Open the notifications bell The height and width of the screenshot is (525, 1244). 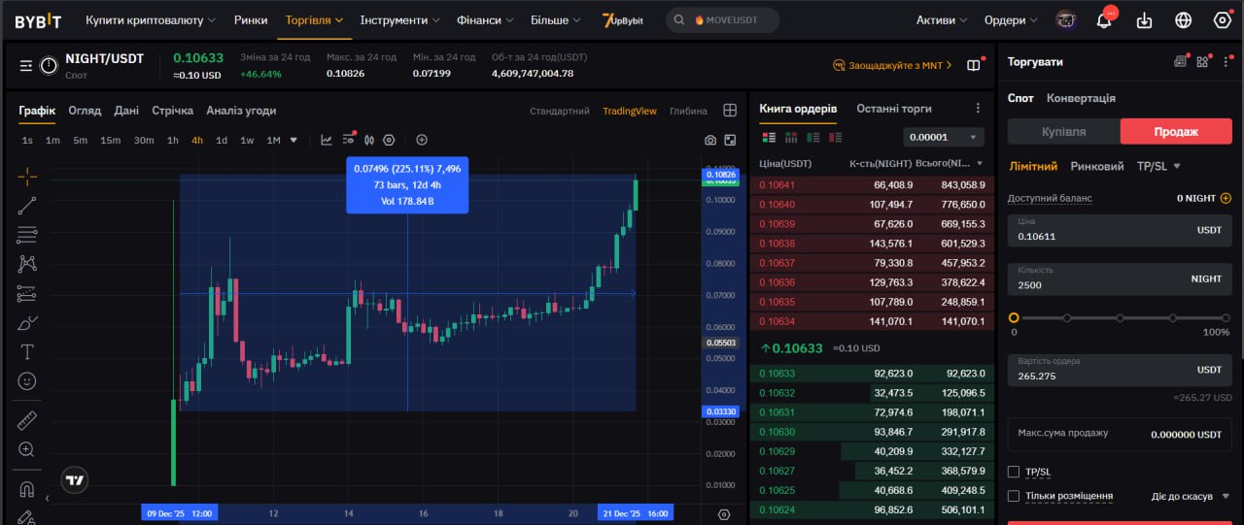point(1104,20)
